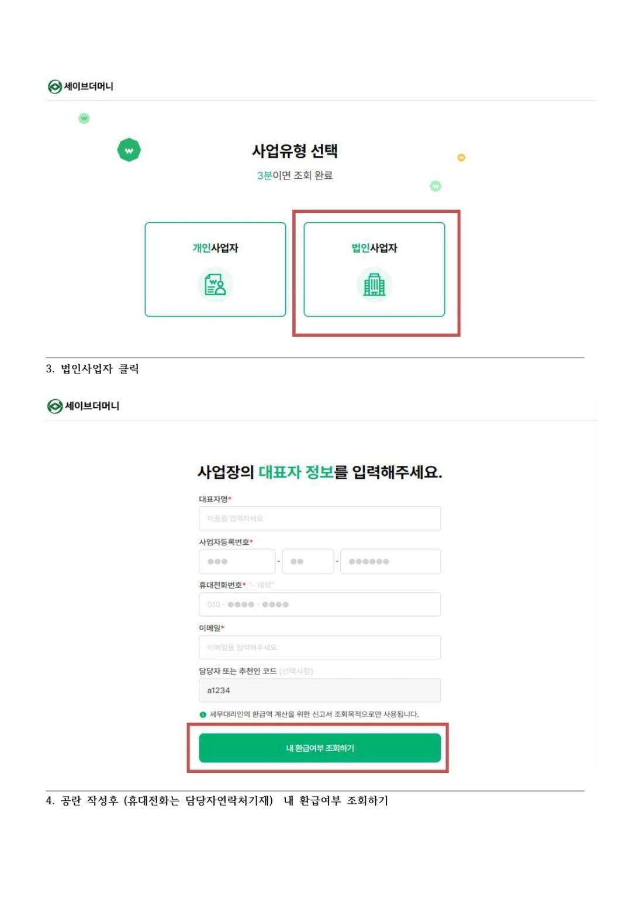Image resolution: width=643 pixels, height=909 pixels.
Task: Click the middle two-digit 사업자등록번호 field
Action: click(308, 561)
